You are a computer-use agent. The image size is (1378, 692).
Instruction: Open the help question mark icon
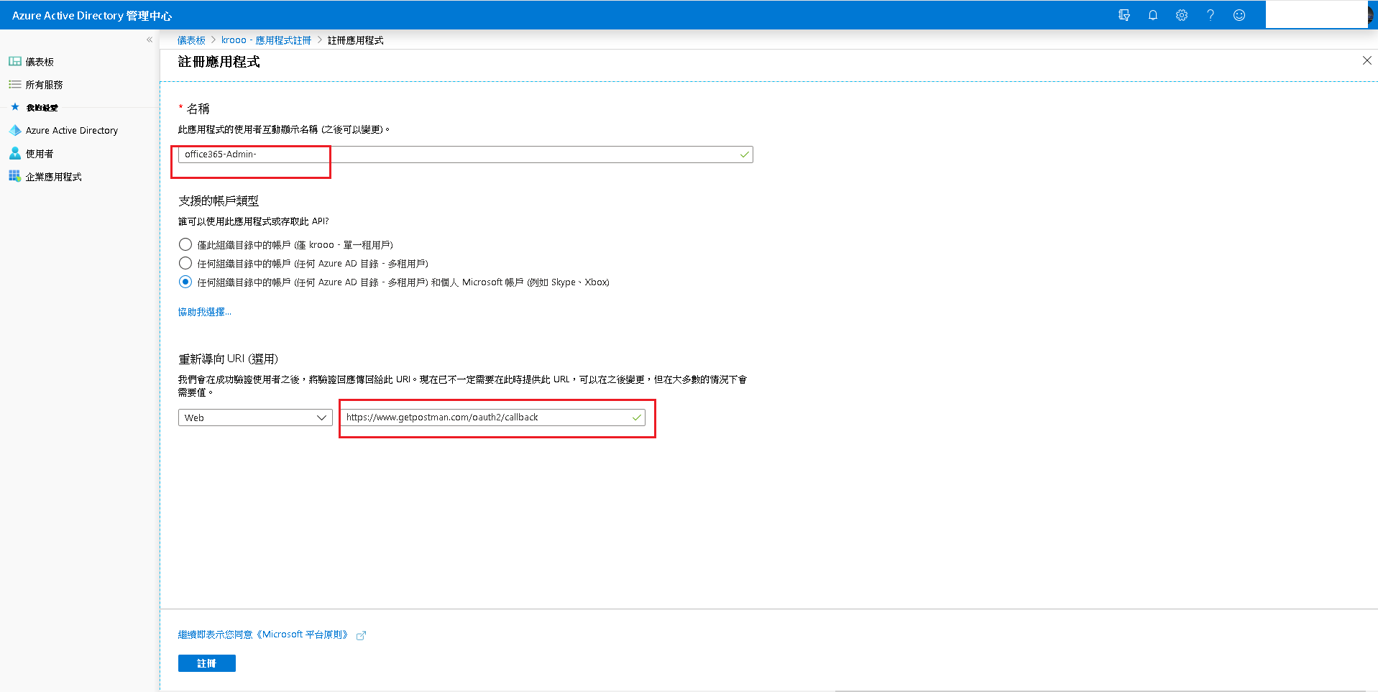(x=1211, y=15)
